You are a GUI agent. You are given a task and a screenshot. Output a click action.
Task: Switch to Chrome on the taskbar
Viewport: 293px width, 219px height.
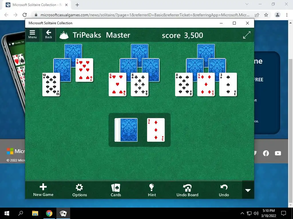pos(49,213)
